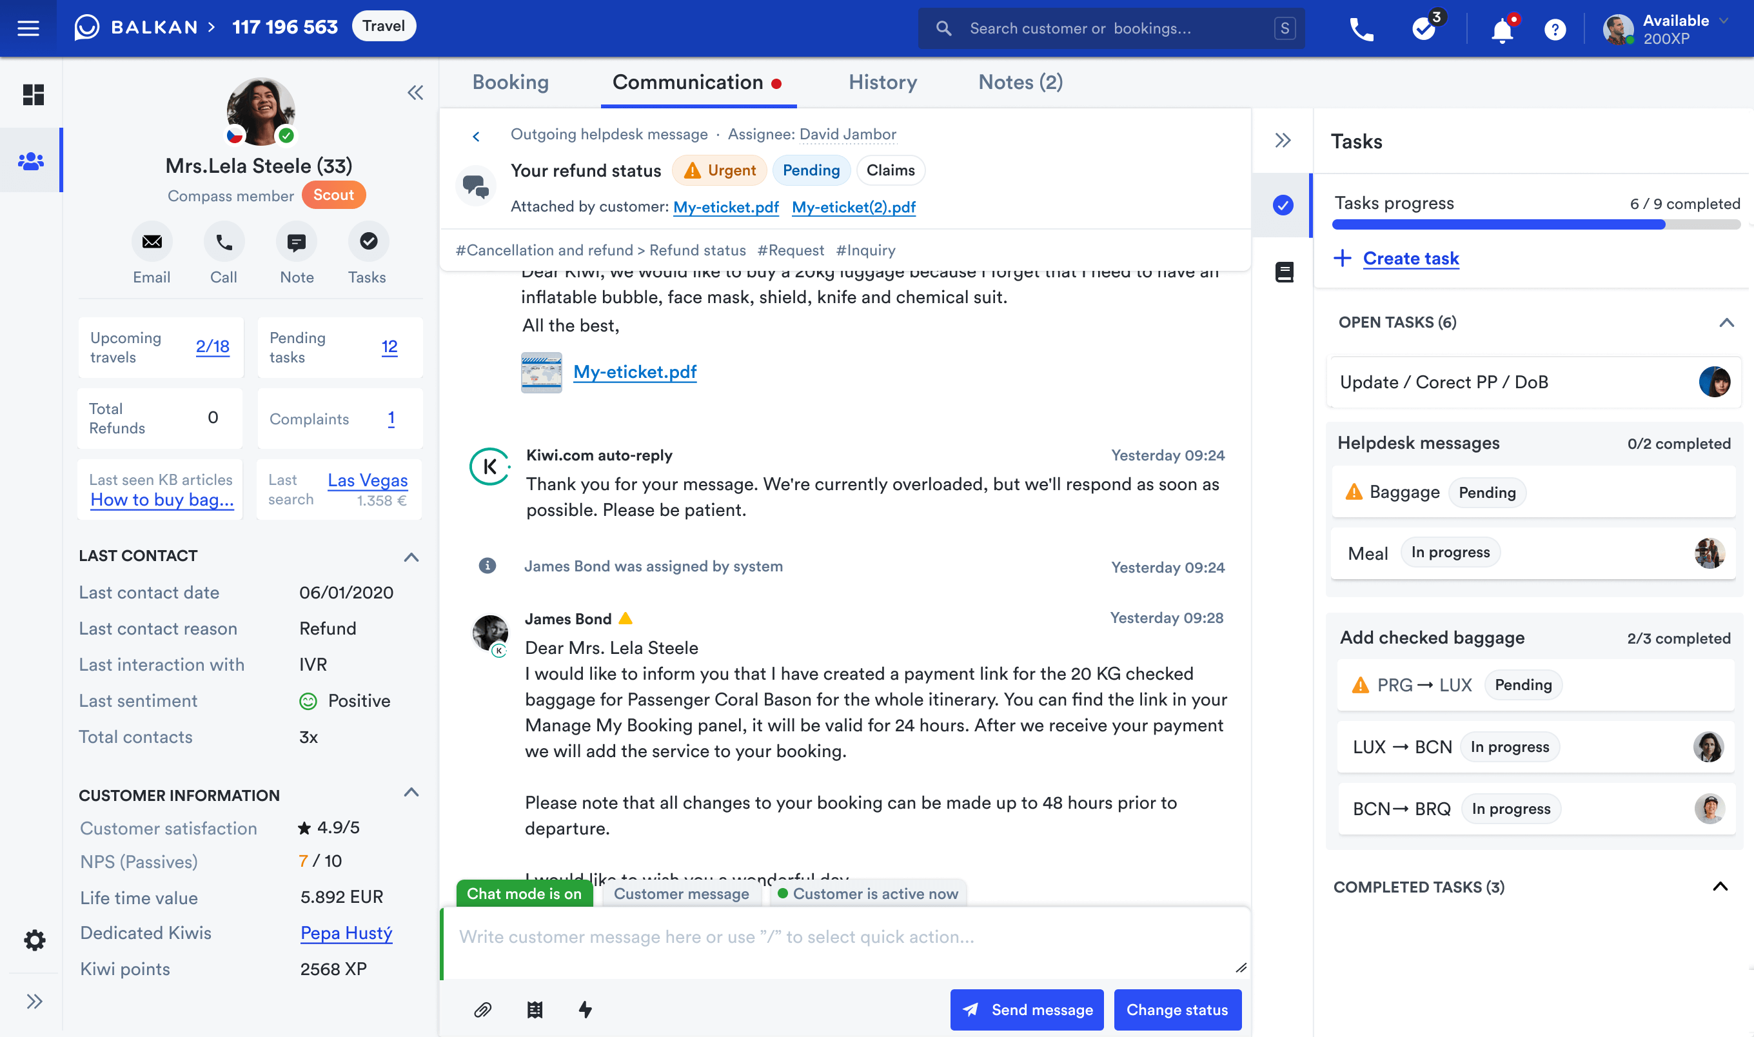Click the info icon beside James Bond assignment
The width and height of the screenshot is (1754, 1037).
[487, 566]
